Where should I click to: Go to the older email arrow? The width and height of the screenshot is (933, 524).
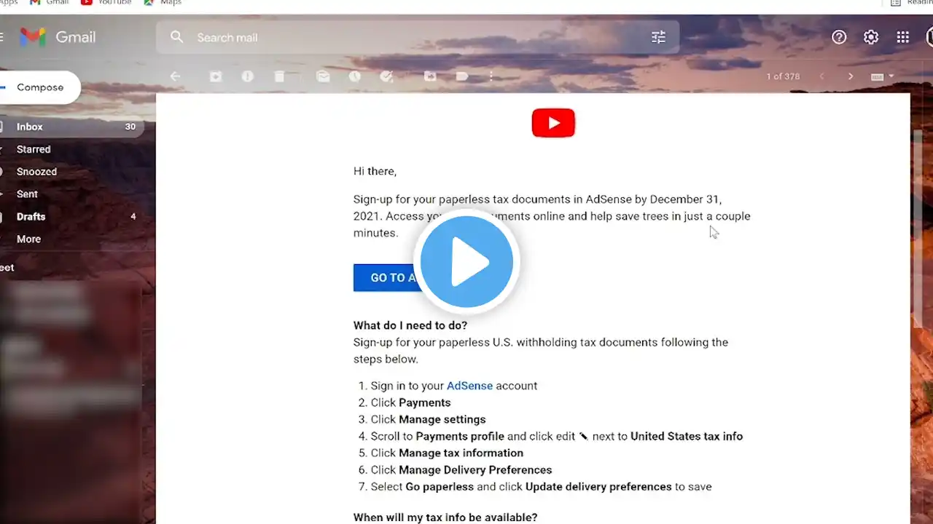[850, 76]
